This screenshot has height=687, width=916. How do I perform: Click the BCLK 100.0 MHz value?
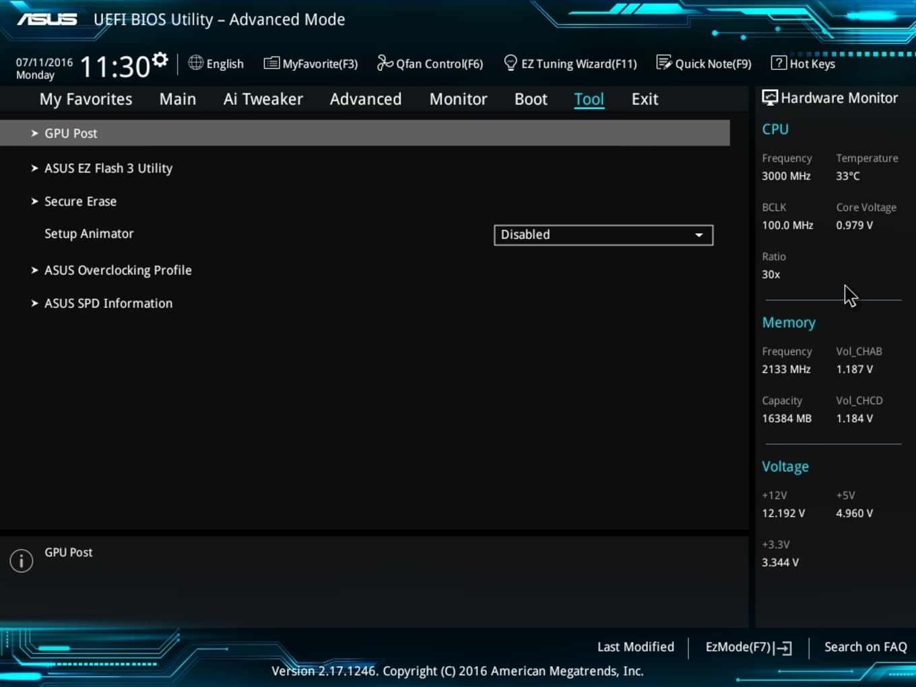tap(787, 225)
